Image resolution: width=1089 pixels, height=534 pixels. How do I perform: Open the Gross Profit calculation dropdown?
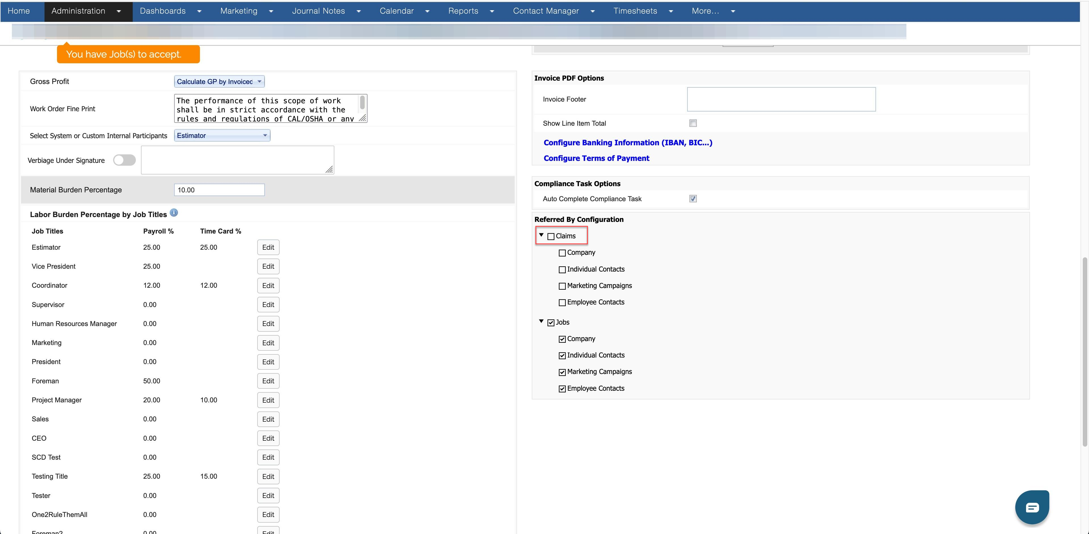pos(219,82)
